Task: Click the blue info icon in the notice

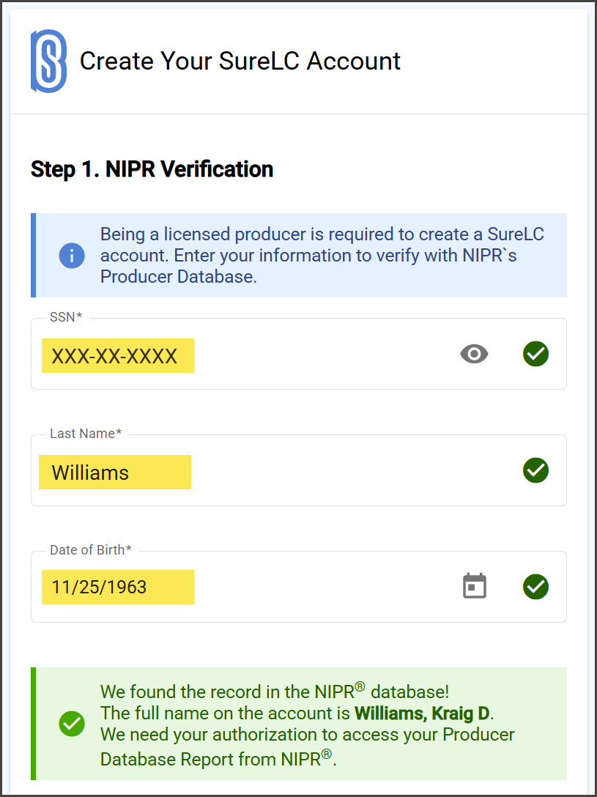Action: coord(71,255)
